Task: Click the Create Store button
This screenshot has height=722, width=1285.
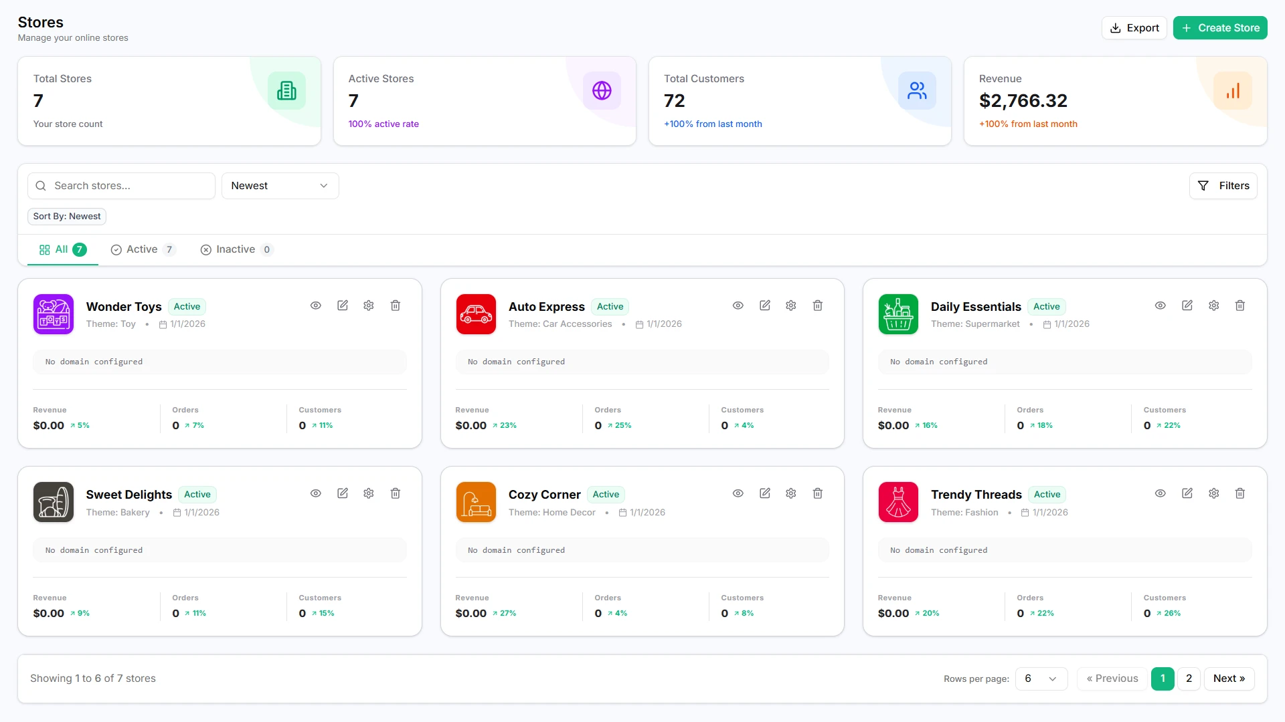Action: tap(1220, 28)
